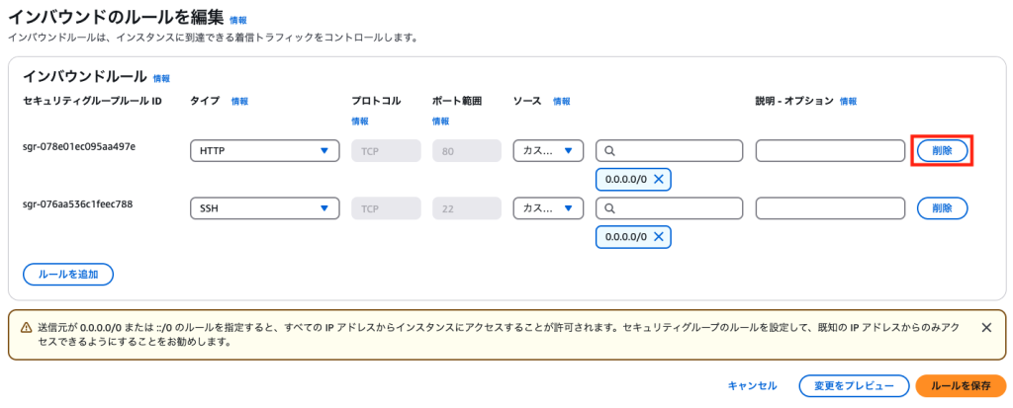Open 情報 link next to page title
The image size is (1013, 408).
[x=237, y=20]
